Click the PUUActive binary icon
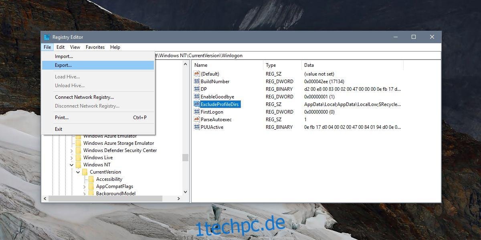Image resolution: width=481 pixels, height=240 pixels. coord(196,127)
